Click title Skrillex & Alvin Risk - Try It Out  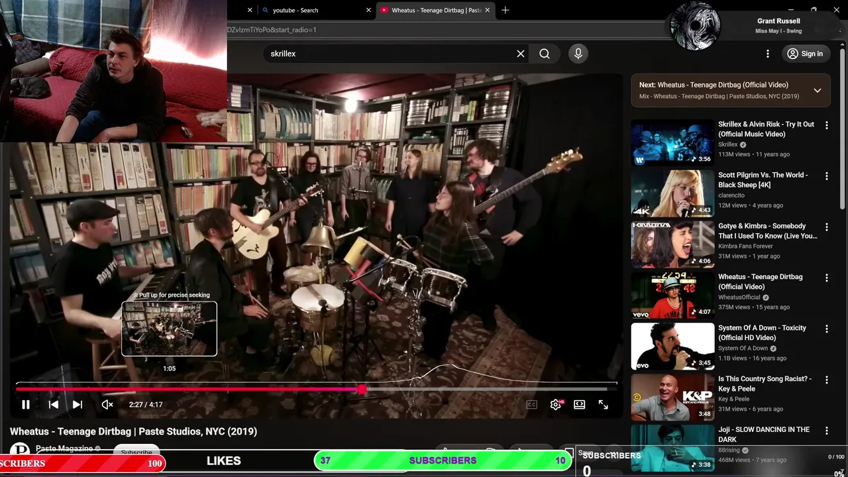766,129
